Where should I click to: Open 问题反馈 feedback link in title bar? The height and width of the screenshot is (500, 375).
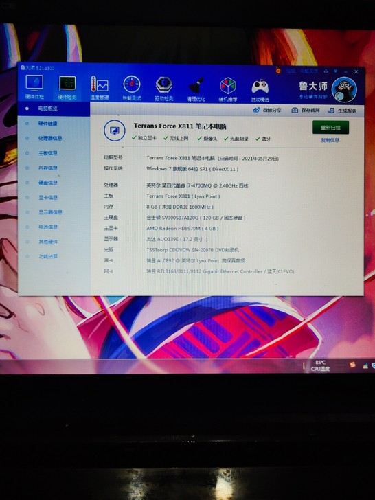[x=309, y=71]
